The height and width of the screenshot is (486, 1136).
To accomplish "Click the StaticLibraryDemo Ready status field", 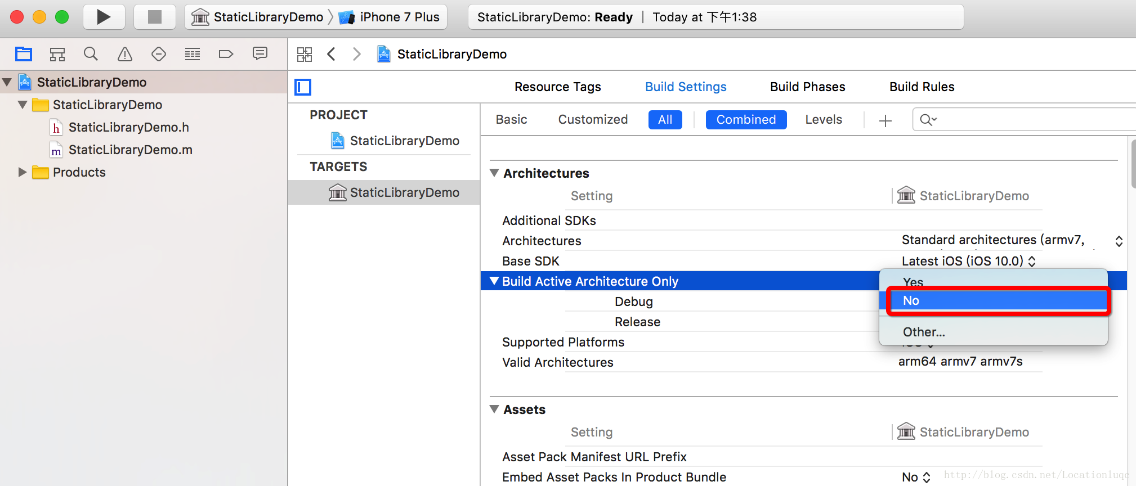I will [715, 17].
